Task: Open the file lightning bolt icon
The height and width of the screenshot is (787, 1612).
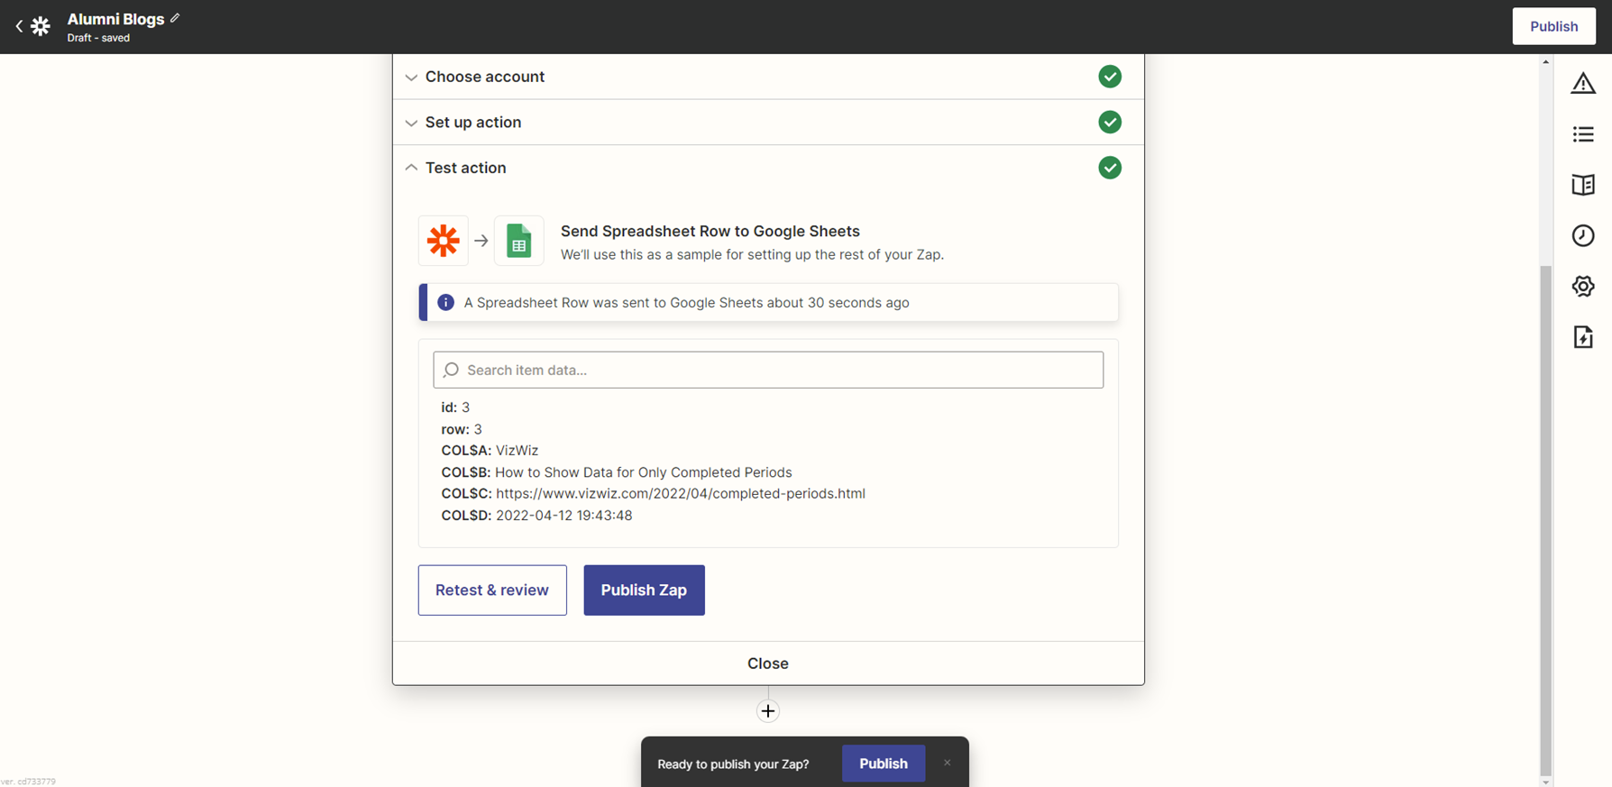Action: click(x=1583, y=337)
